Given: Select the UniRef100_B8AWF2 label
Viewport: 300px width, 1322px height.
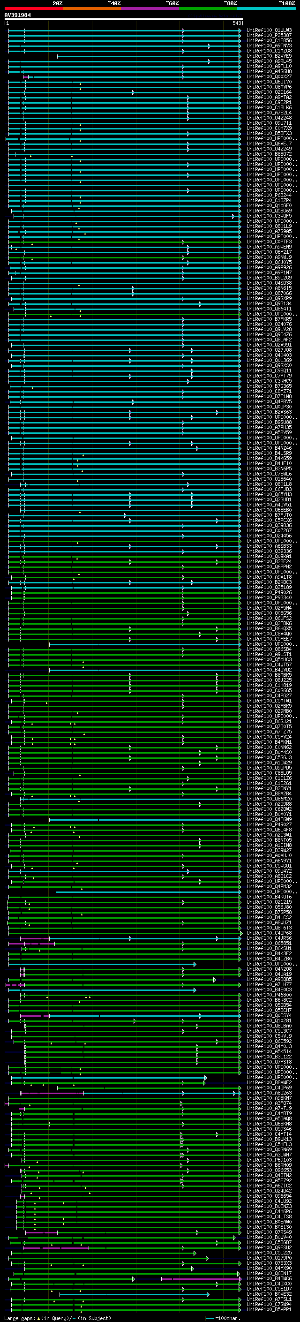Looking at the screenshot, I should [x=269, y=1082].
